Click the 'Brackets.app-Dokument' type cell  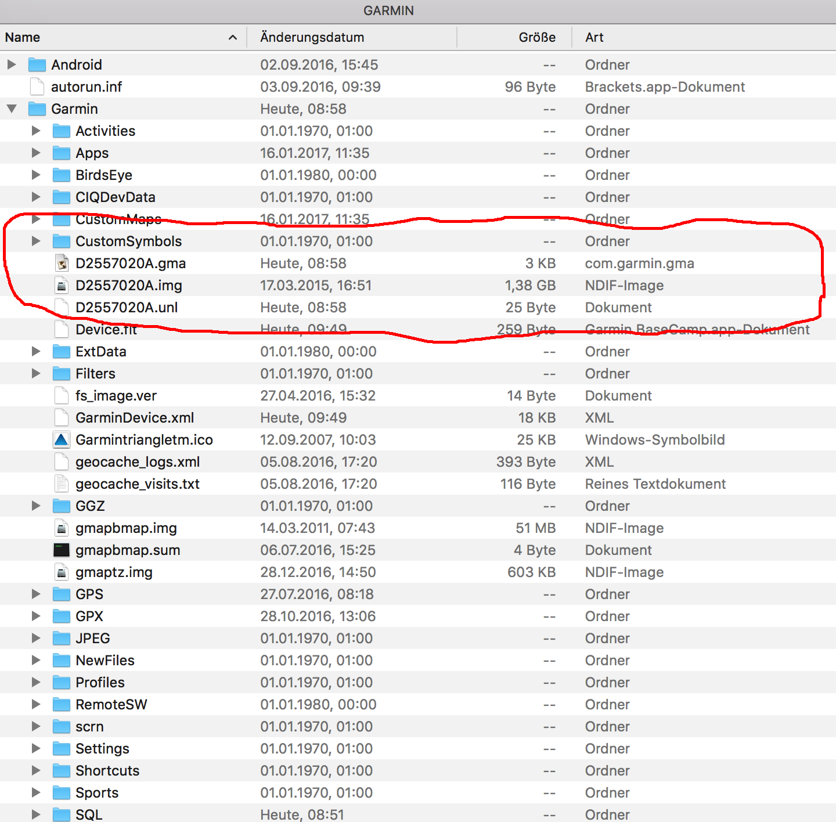[665, 86]
